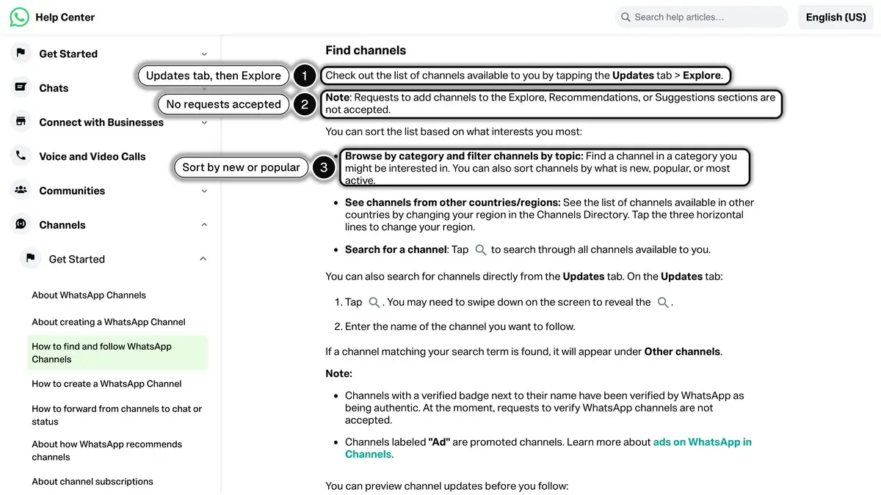This screenshot has height=495, width=881.
Task: Open the English (US) language selector
Action: [x=835, y=17]
